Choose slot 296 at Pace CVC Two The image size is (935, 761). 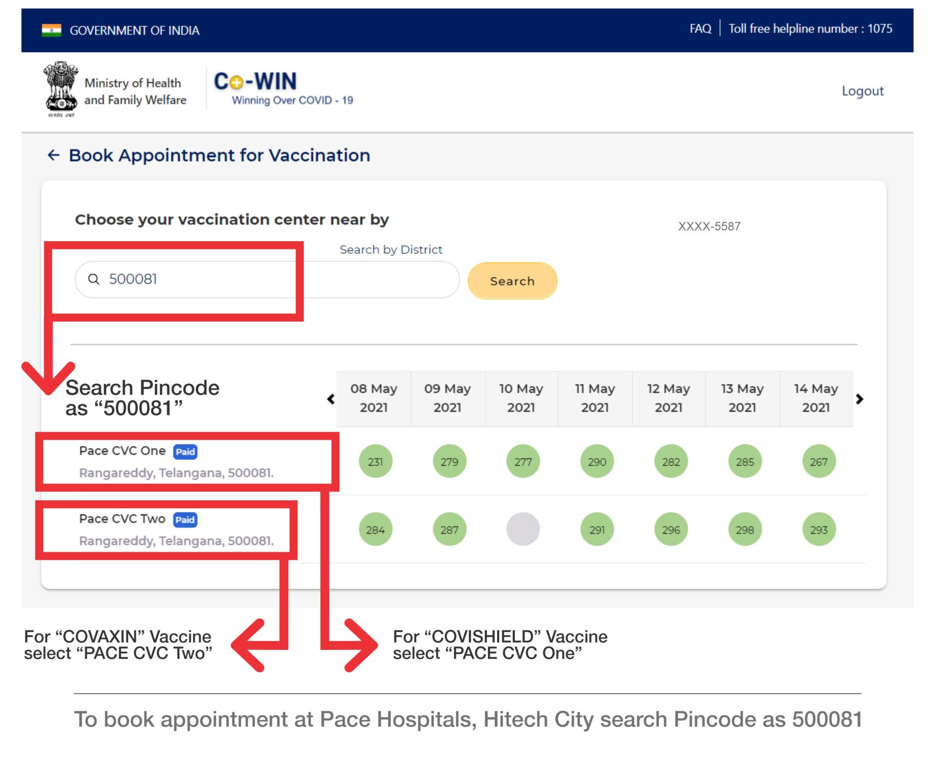[671, 530]
